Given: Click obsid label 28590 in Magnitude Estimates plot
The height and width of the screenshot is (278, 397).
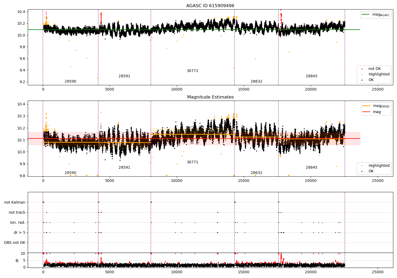Looking at the screenshot, I should coord(70,173).
